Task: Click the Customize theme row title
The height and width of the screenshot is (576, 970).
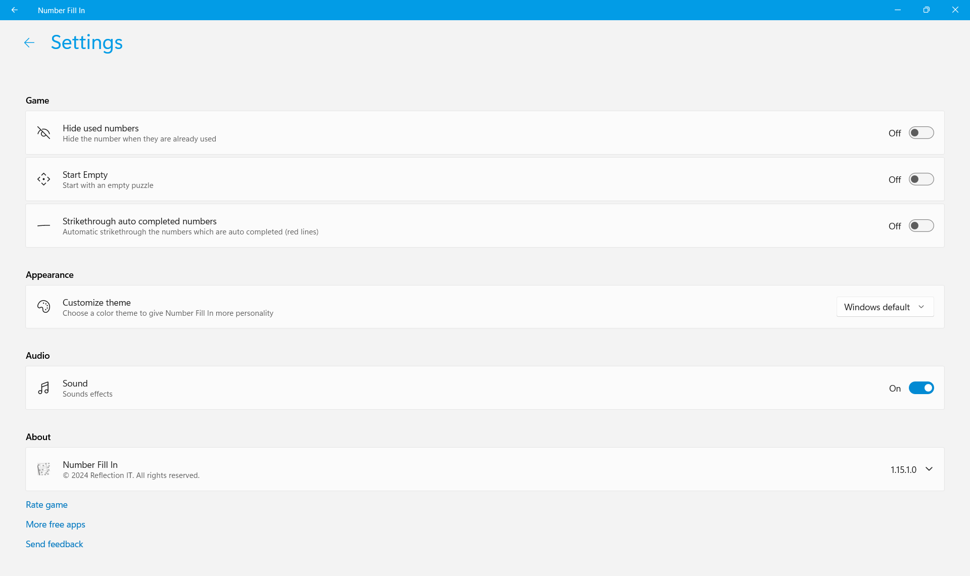Action: [96, 303]
